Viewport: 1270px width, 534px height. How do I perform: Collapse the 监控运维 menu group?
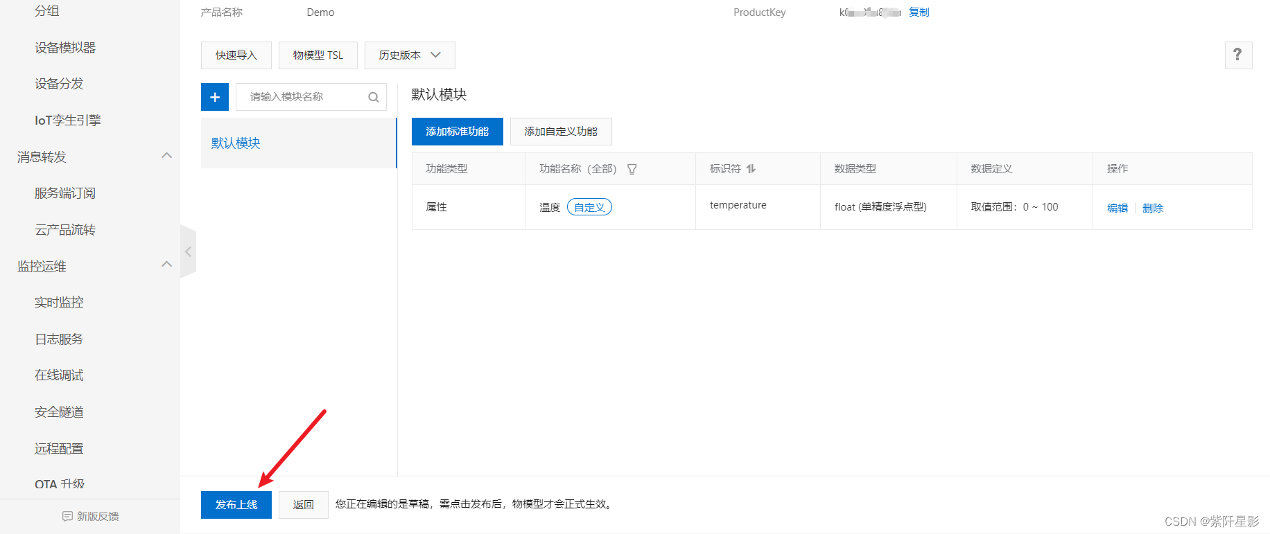166,265
